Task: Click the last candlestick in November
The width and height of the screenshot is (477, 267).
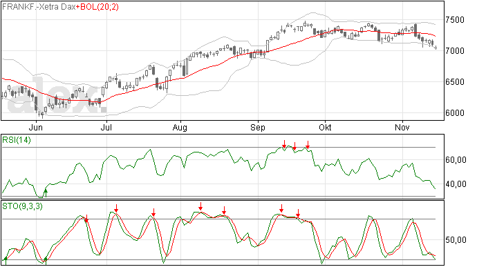Action: 436,48
